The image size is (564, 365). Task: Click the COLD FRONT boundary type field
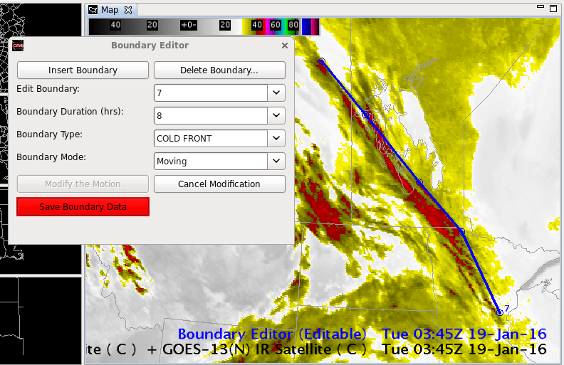tap(211, 138)
